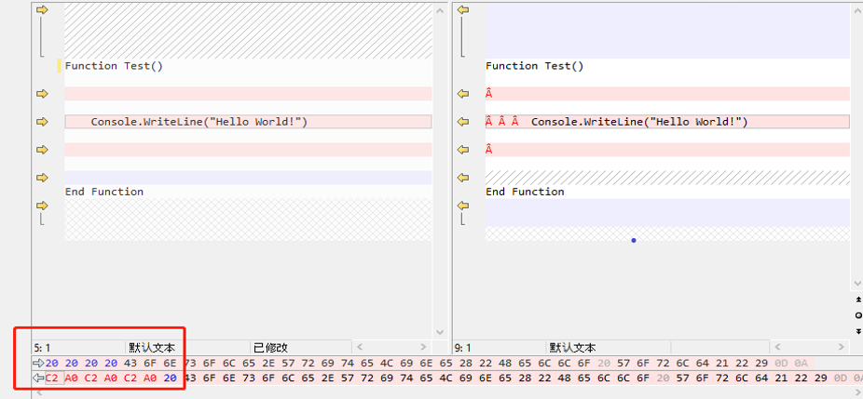Click the '已修改' status label
Viewport: 863px width, 399px height.
click(x=271, y=347)
